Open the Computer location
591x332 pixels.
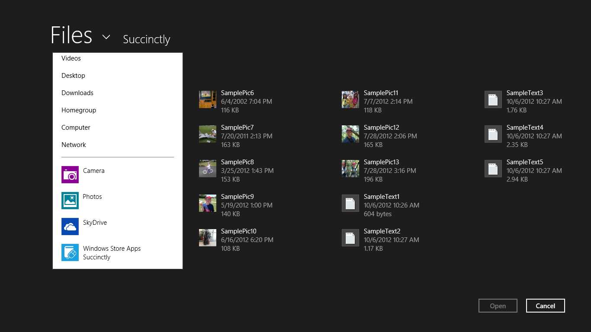tap(76, 127)
